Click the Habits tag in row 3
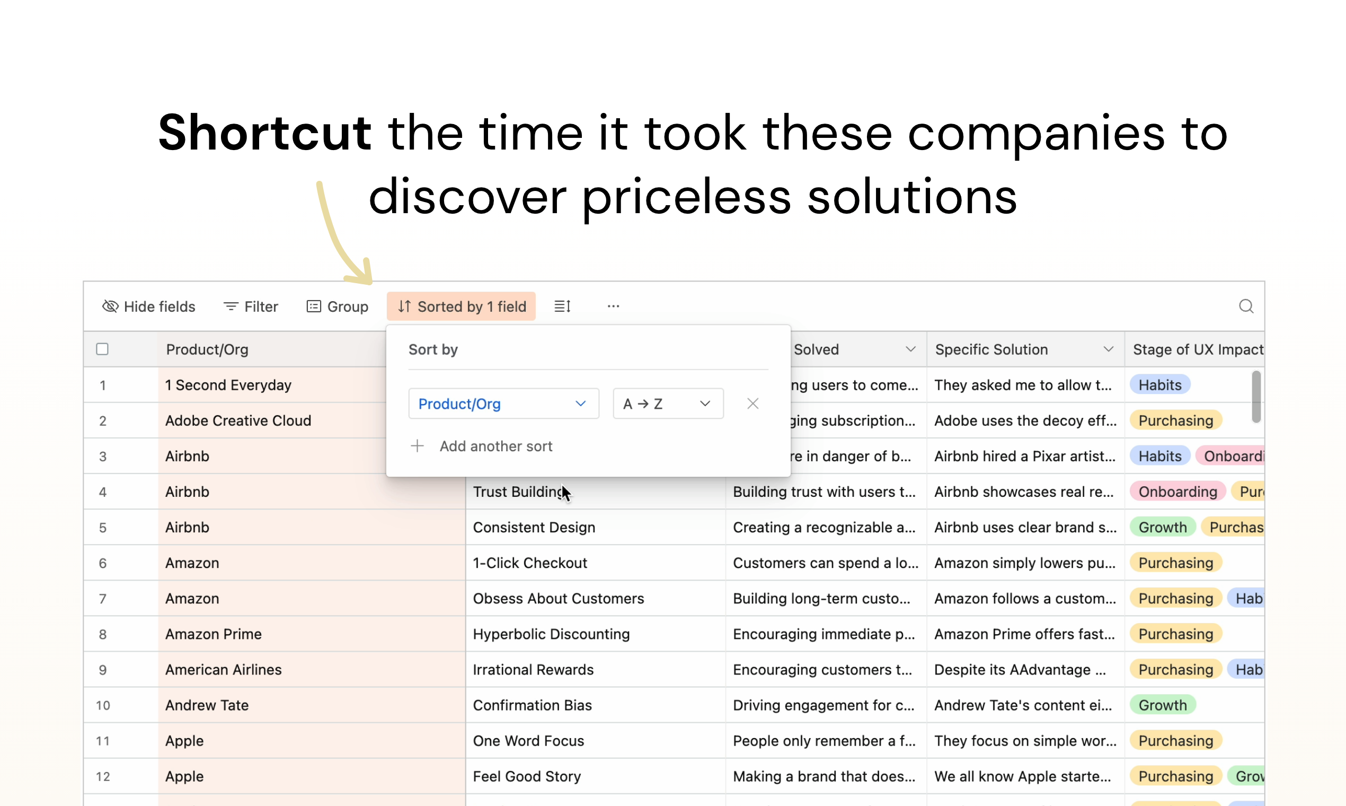The height and width of the screenshot is (806, 1346). [x=1160, y=456]
